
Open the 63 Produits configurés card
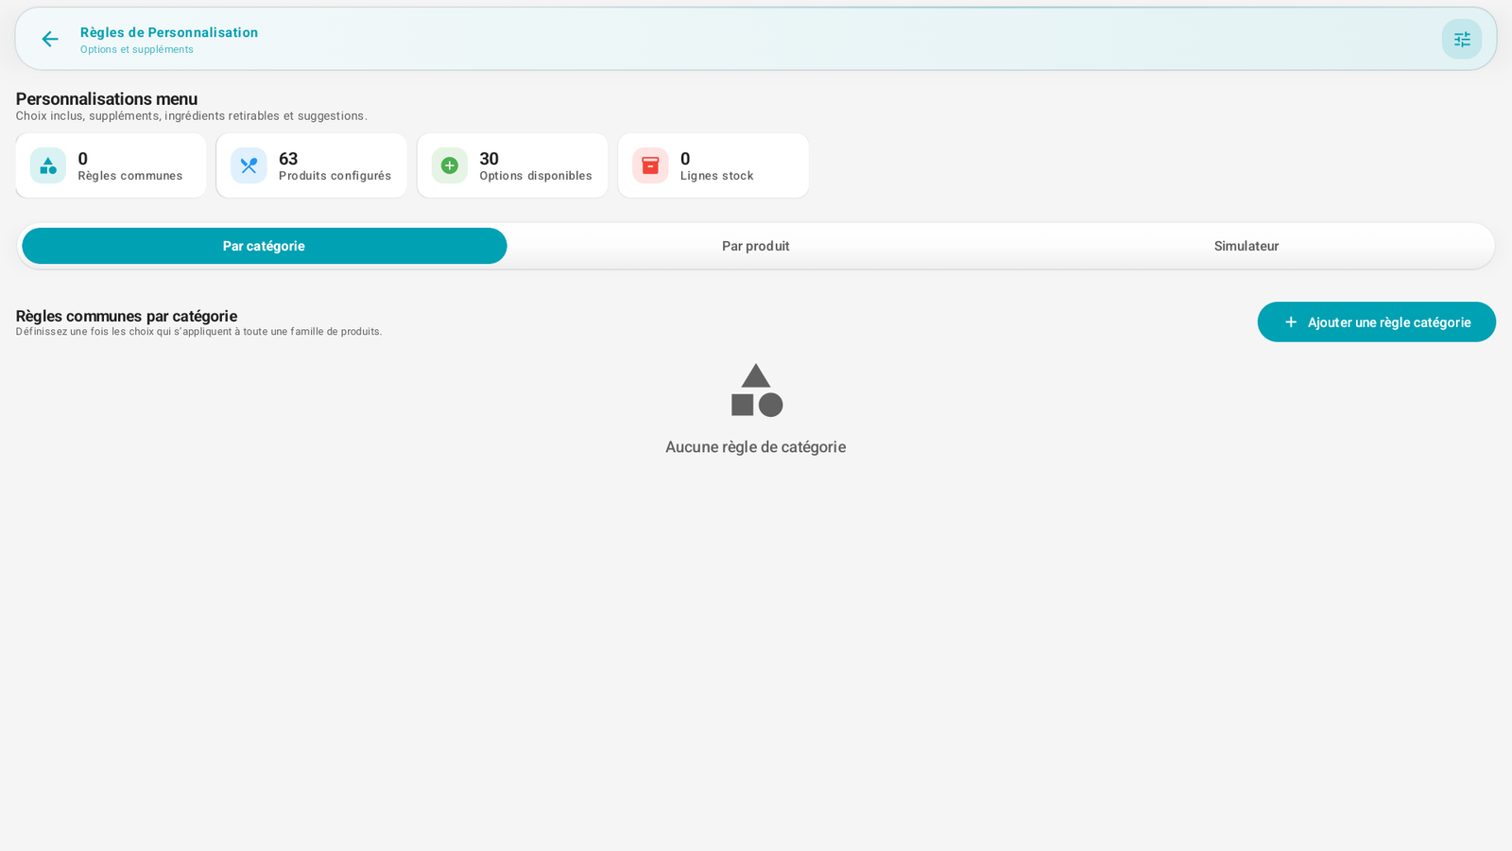(312, 165)
